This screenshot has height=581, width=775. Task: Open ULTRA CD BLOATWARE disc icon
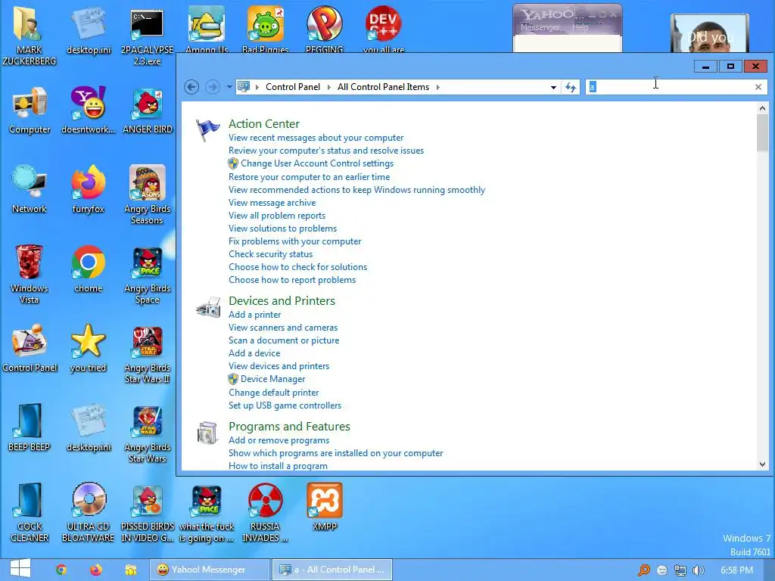88,512
